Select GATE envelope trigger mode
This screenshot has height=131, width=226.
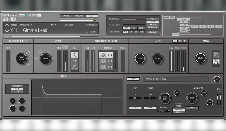click(x=17, y=89)
